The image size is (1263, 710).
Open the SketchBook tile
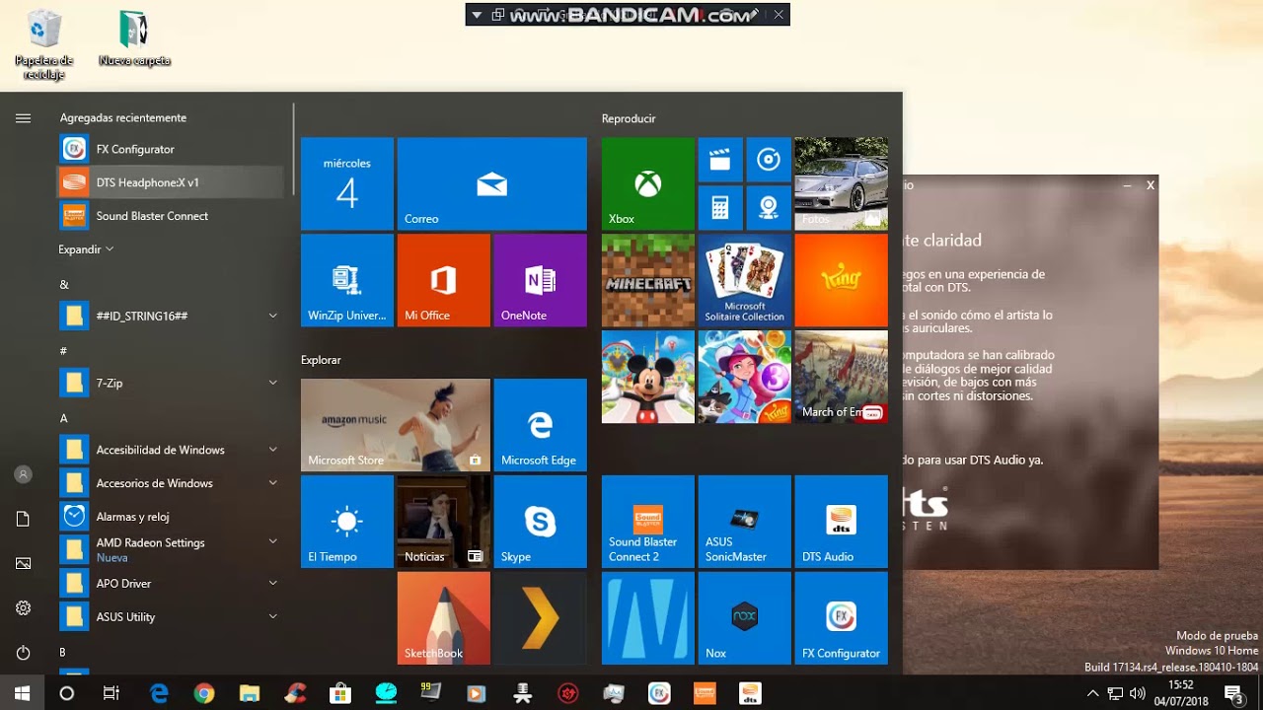(443, 618)
